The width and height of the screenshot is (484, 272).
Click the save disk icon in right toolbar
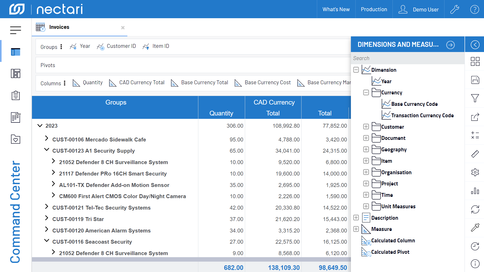click(x=475, y=80)
